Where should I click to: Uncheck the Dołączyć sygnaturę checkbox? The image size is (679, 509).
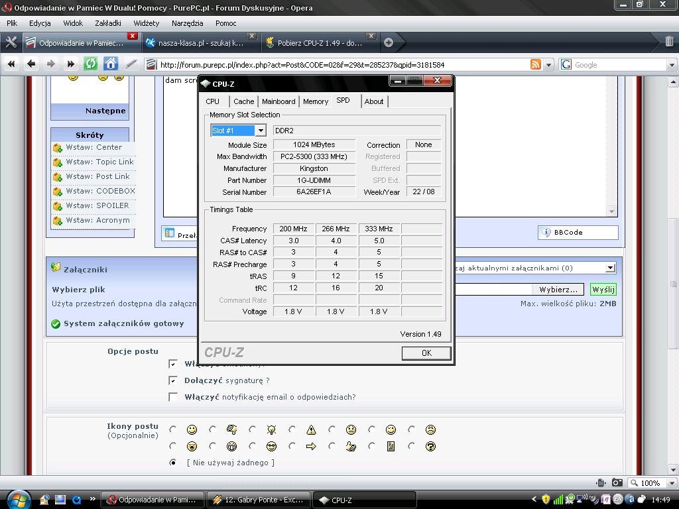(173, 380)
